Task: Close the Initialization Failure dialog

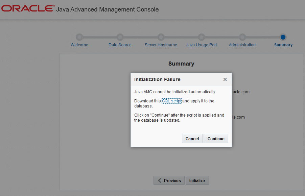Action: click(225, 79)
